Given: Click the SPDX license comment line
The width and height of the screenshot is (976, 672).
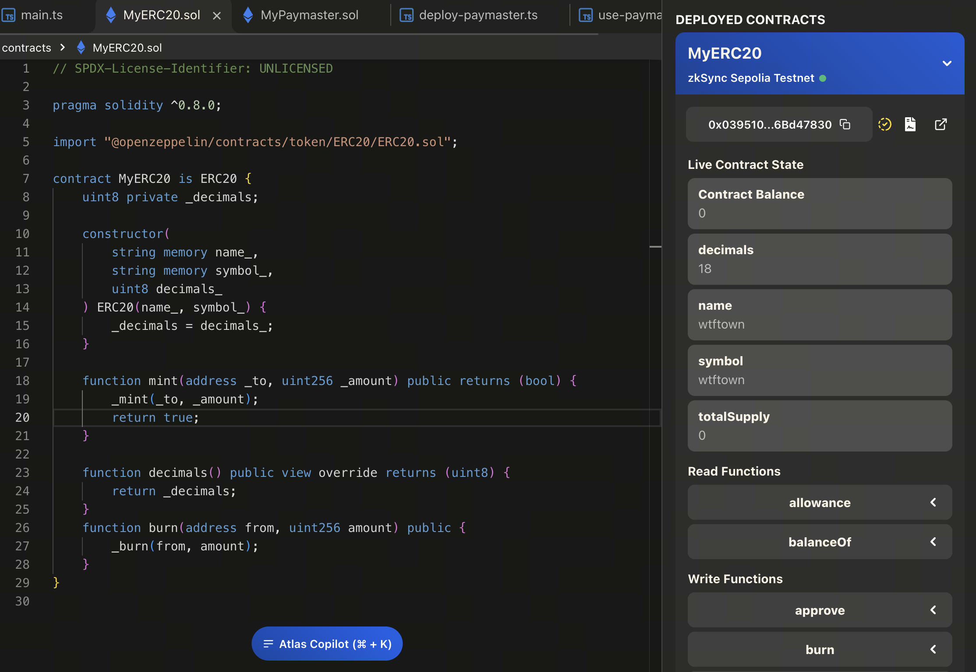Looking at the screenshot, I should 193,68.
